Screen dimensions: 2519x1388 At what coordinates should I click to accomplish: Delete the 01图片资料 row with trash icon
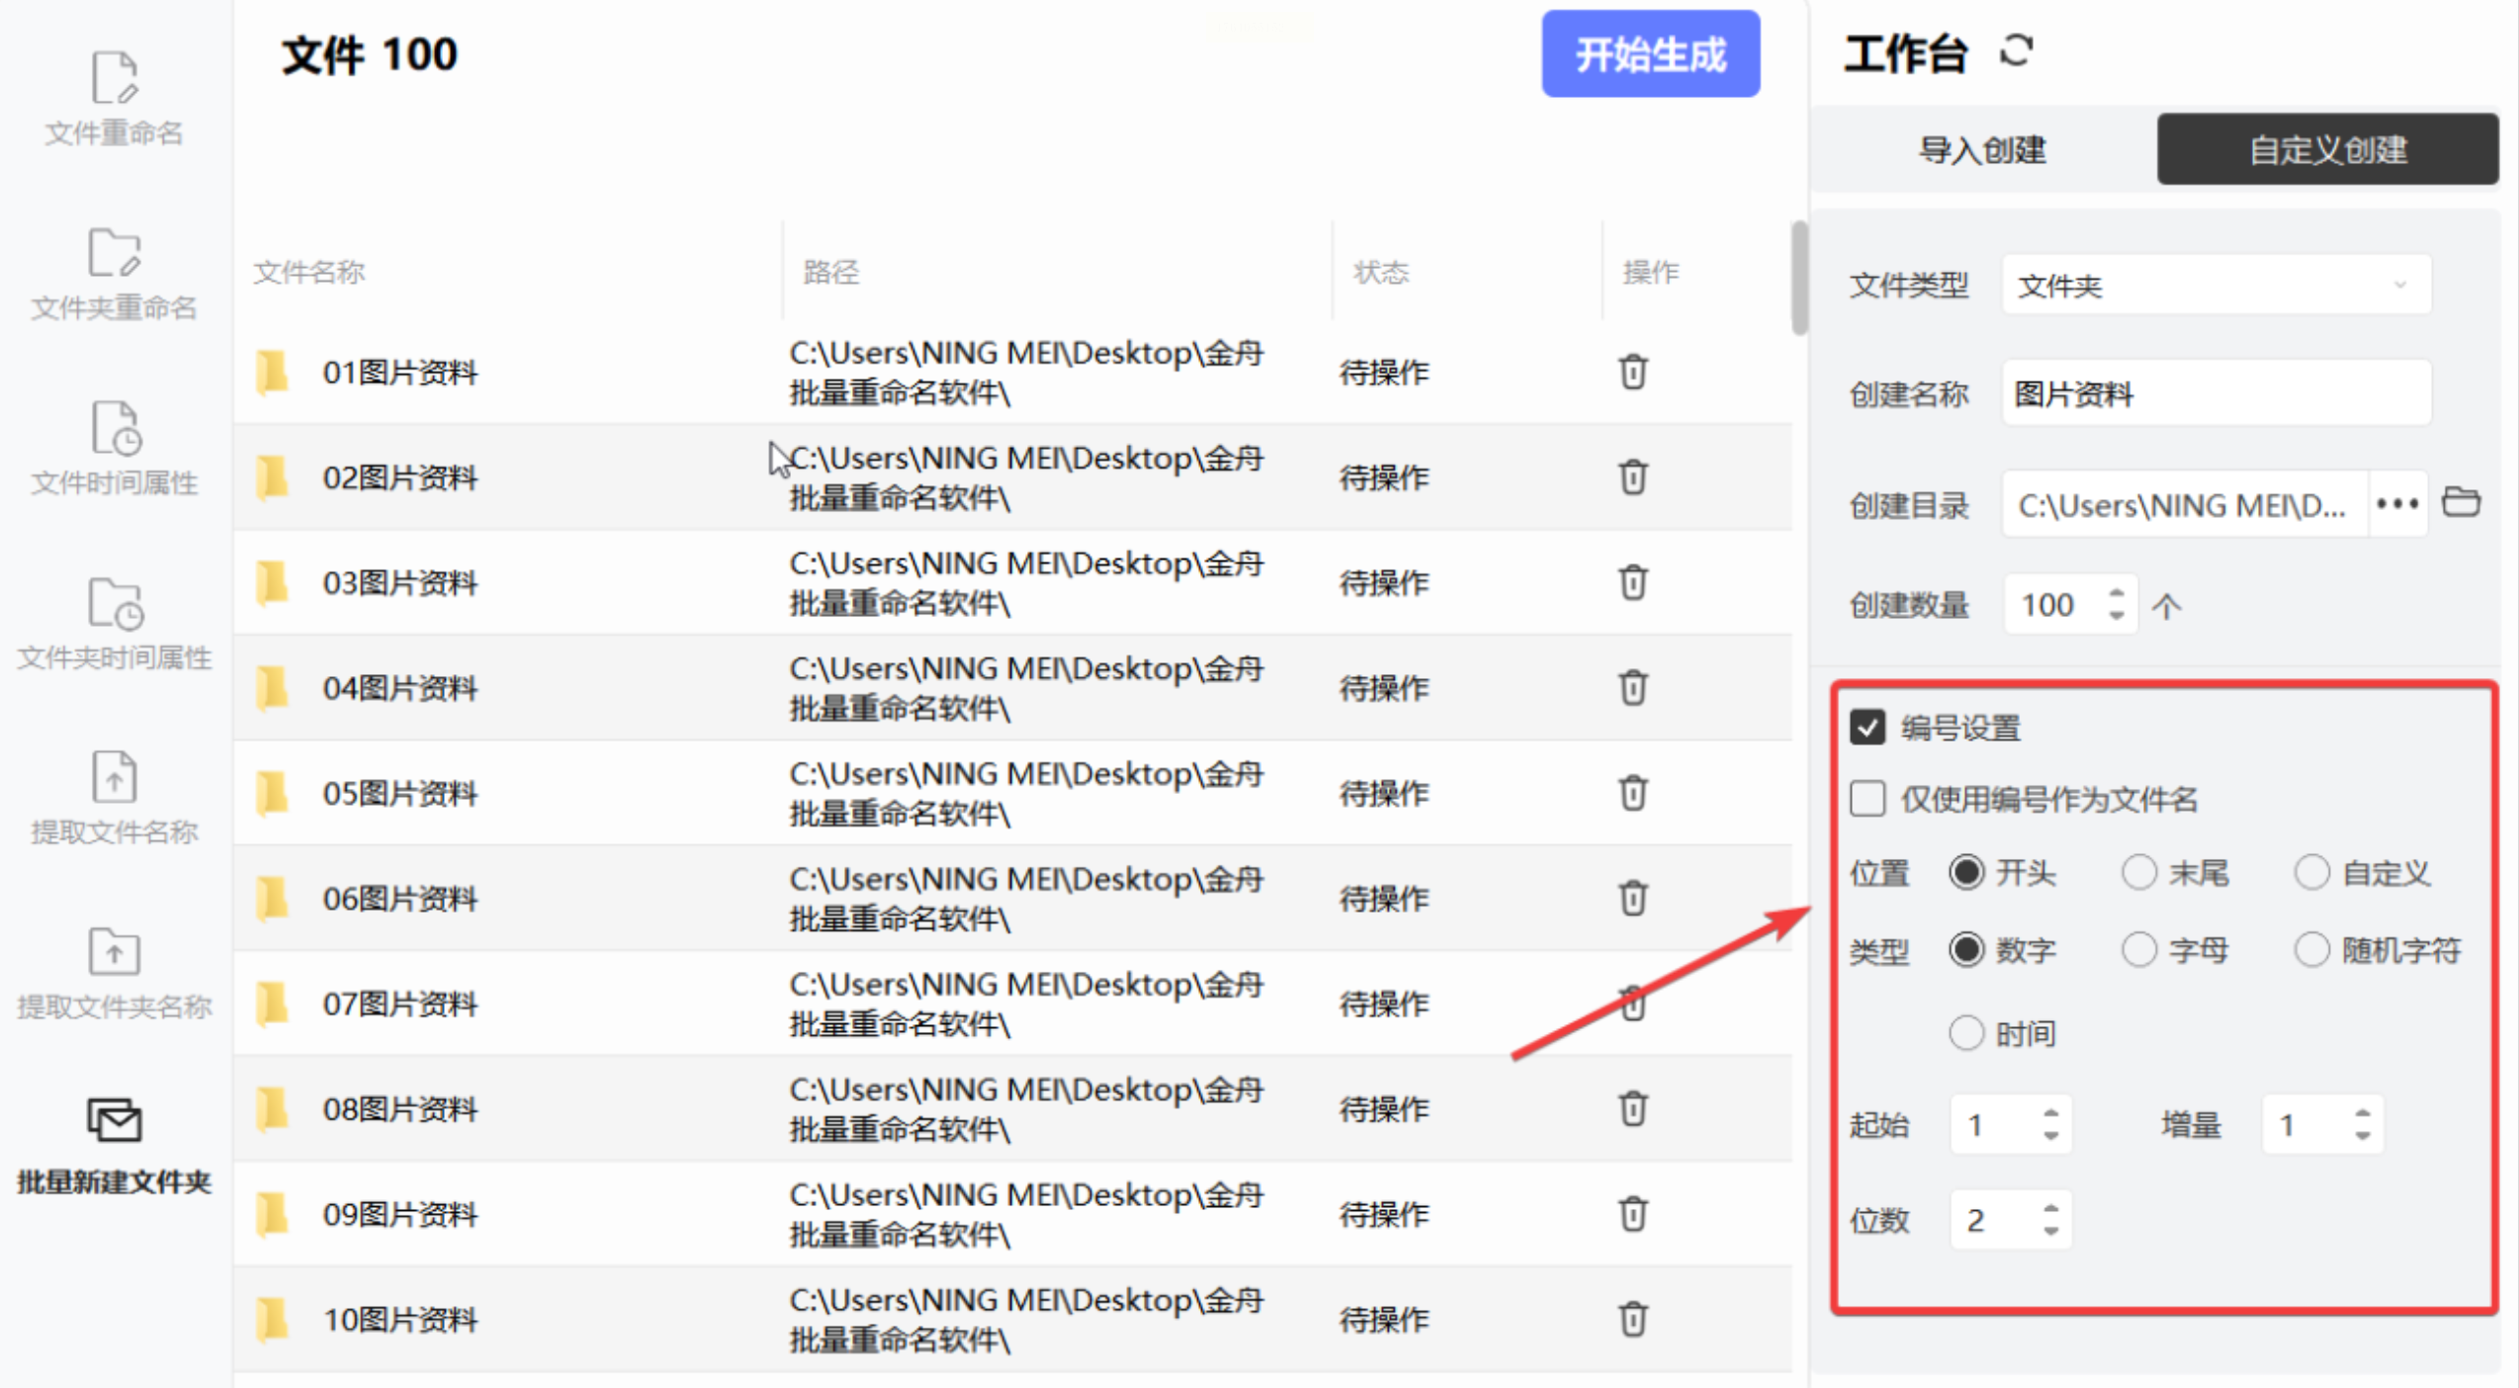point(1632,372)
